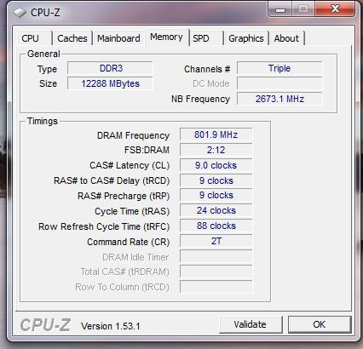This screenshot has height=349, width=363.
Task: Click the empty DRAM Idle Timer field
Action: coord(216,256)
